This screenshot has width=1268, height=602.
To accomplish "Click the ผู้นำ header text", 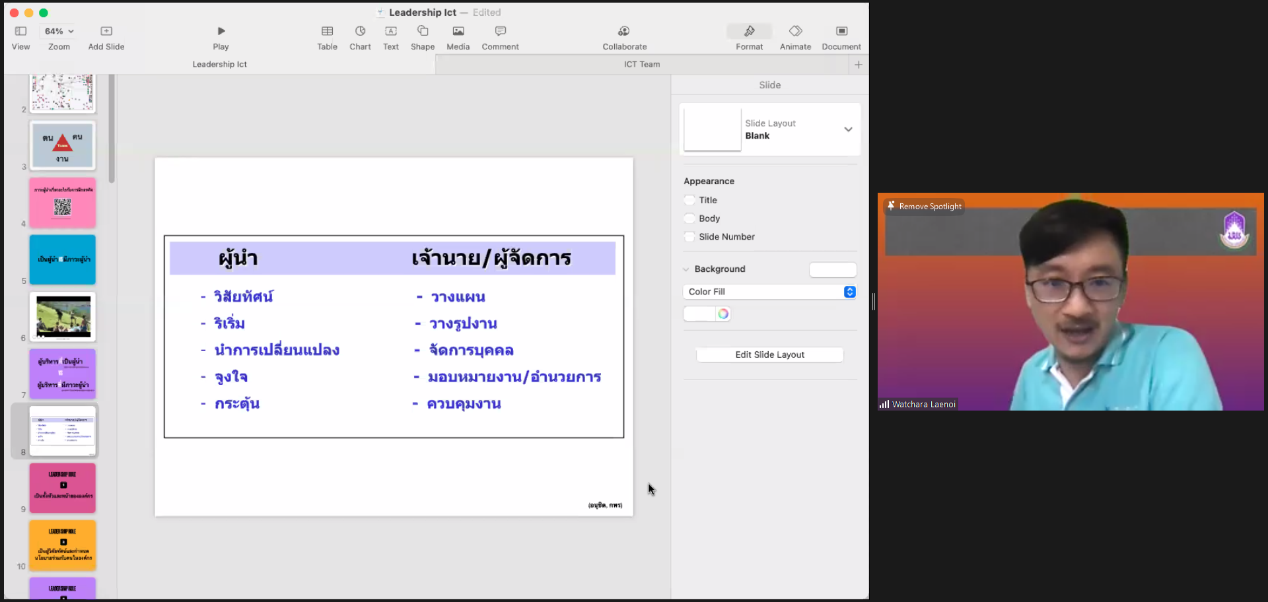I will click(x=238, y=258).
